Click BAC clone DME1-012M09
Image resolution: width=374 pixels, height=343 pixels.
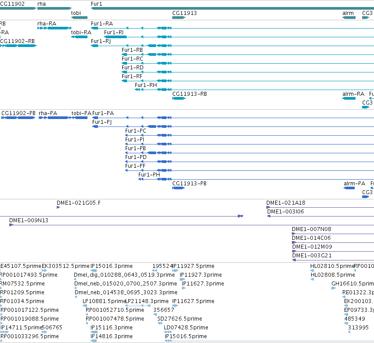pyautogui.click(x=312, y=247)
